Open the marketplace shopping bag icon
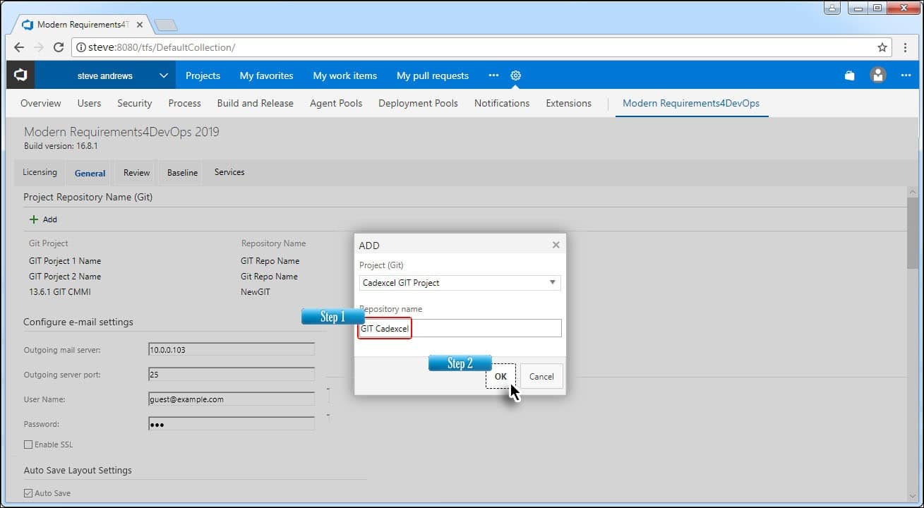 point(850,75)
